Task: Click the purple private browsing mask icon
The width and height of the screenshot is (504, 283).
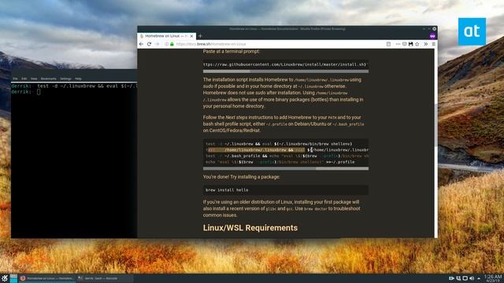Action: (x=432, y=36)
